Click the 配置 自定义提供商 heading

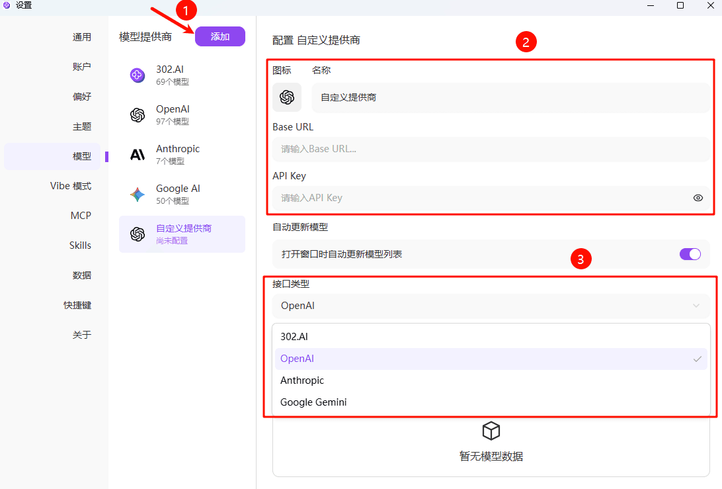316,40
